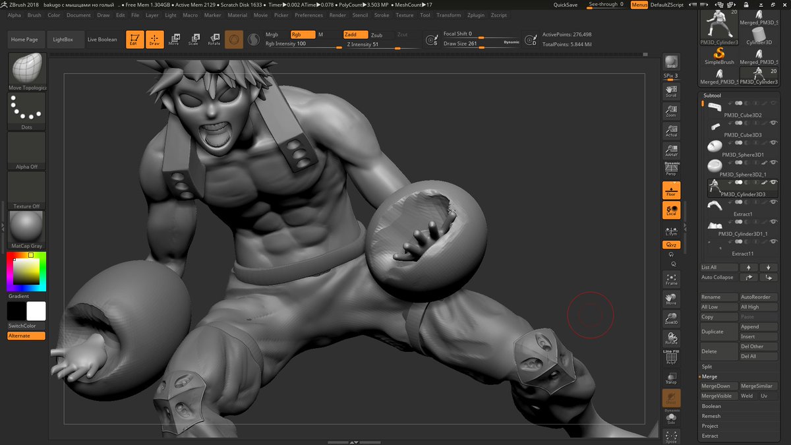This screenshot has height=445, width=791.
Task: Hide the PM3D_Cube3D3 subtool eye
Action: coord(774,123)
